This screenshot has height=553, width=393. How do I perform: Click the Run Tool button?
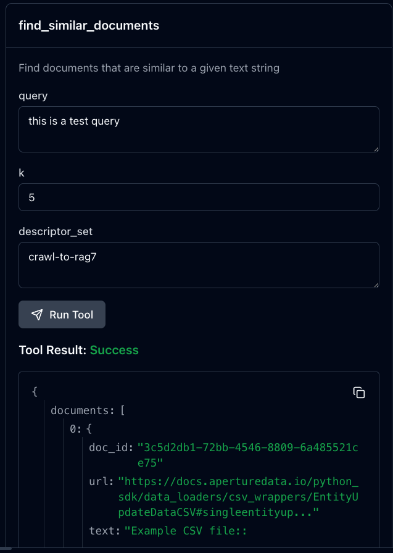coord(62,315)
